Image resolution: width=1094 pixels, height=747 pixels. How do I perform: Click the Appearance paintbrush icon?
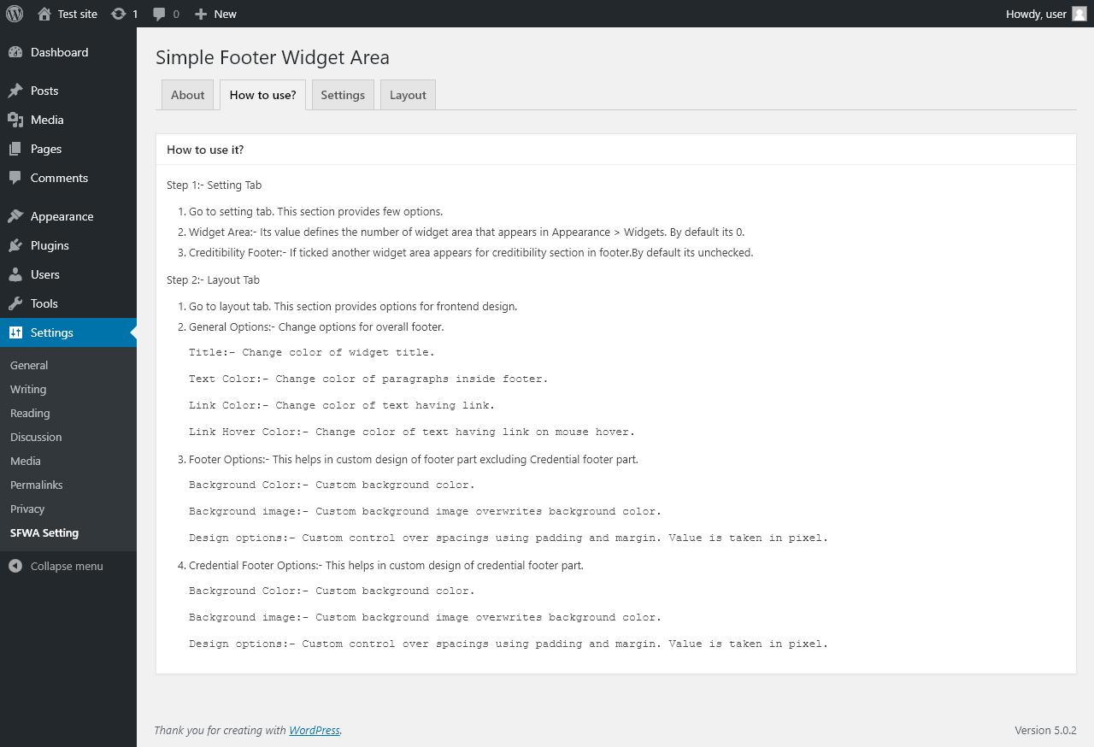[15, 216]
